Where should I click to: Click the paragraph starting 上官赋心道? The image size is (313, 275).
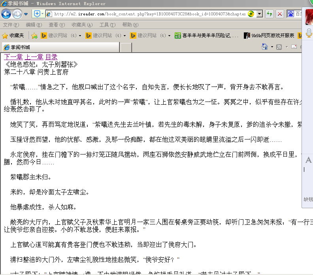[104, 245]
